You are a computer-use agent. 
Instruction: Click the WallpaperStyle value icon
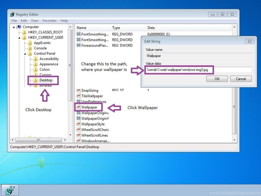78,124
